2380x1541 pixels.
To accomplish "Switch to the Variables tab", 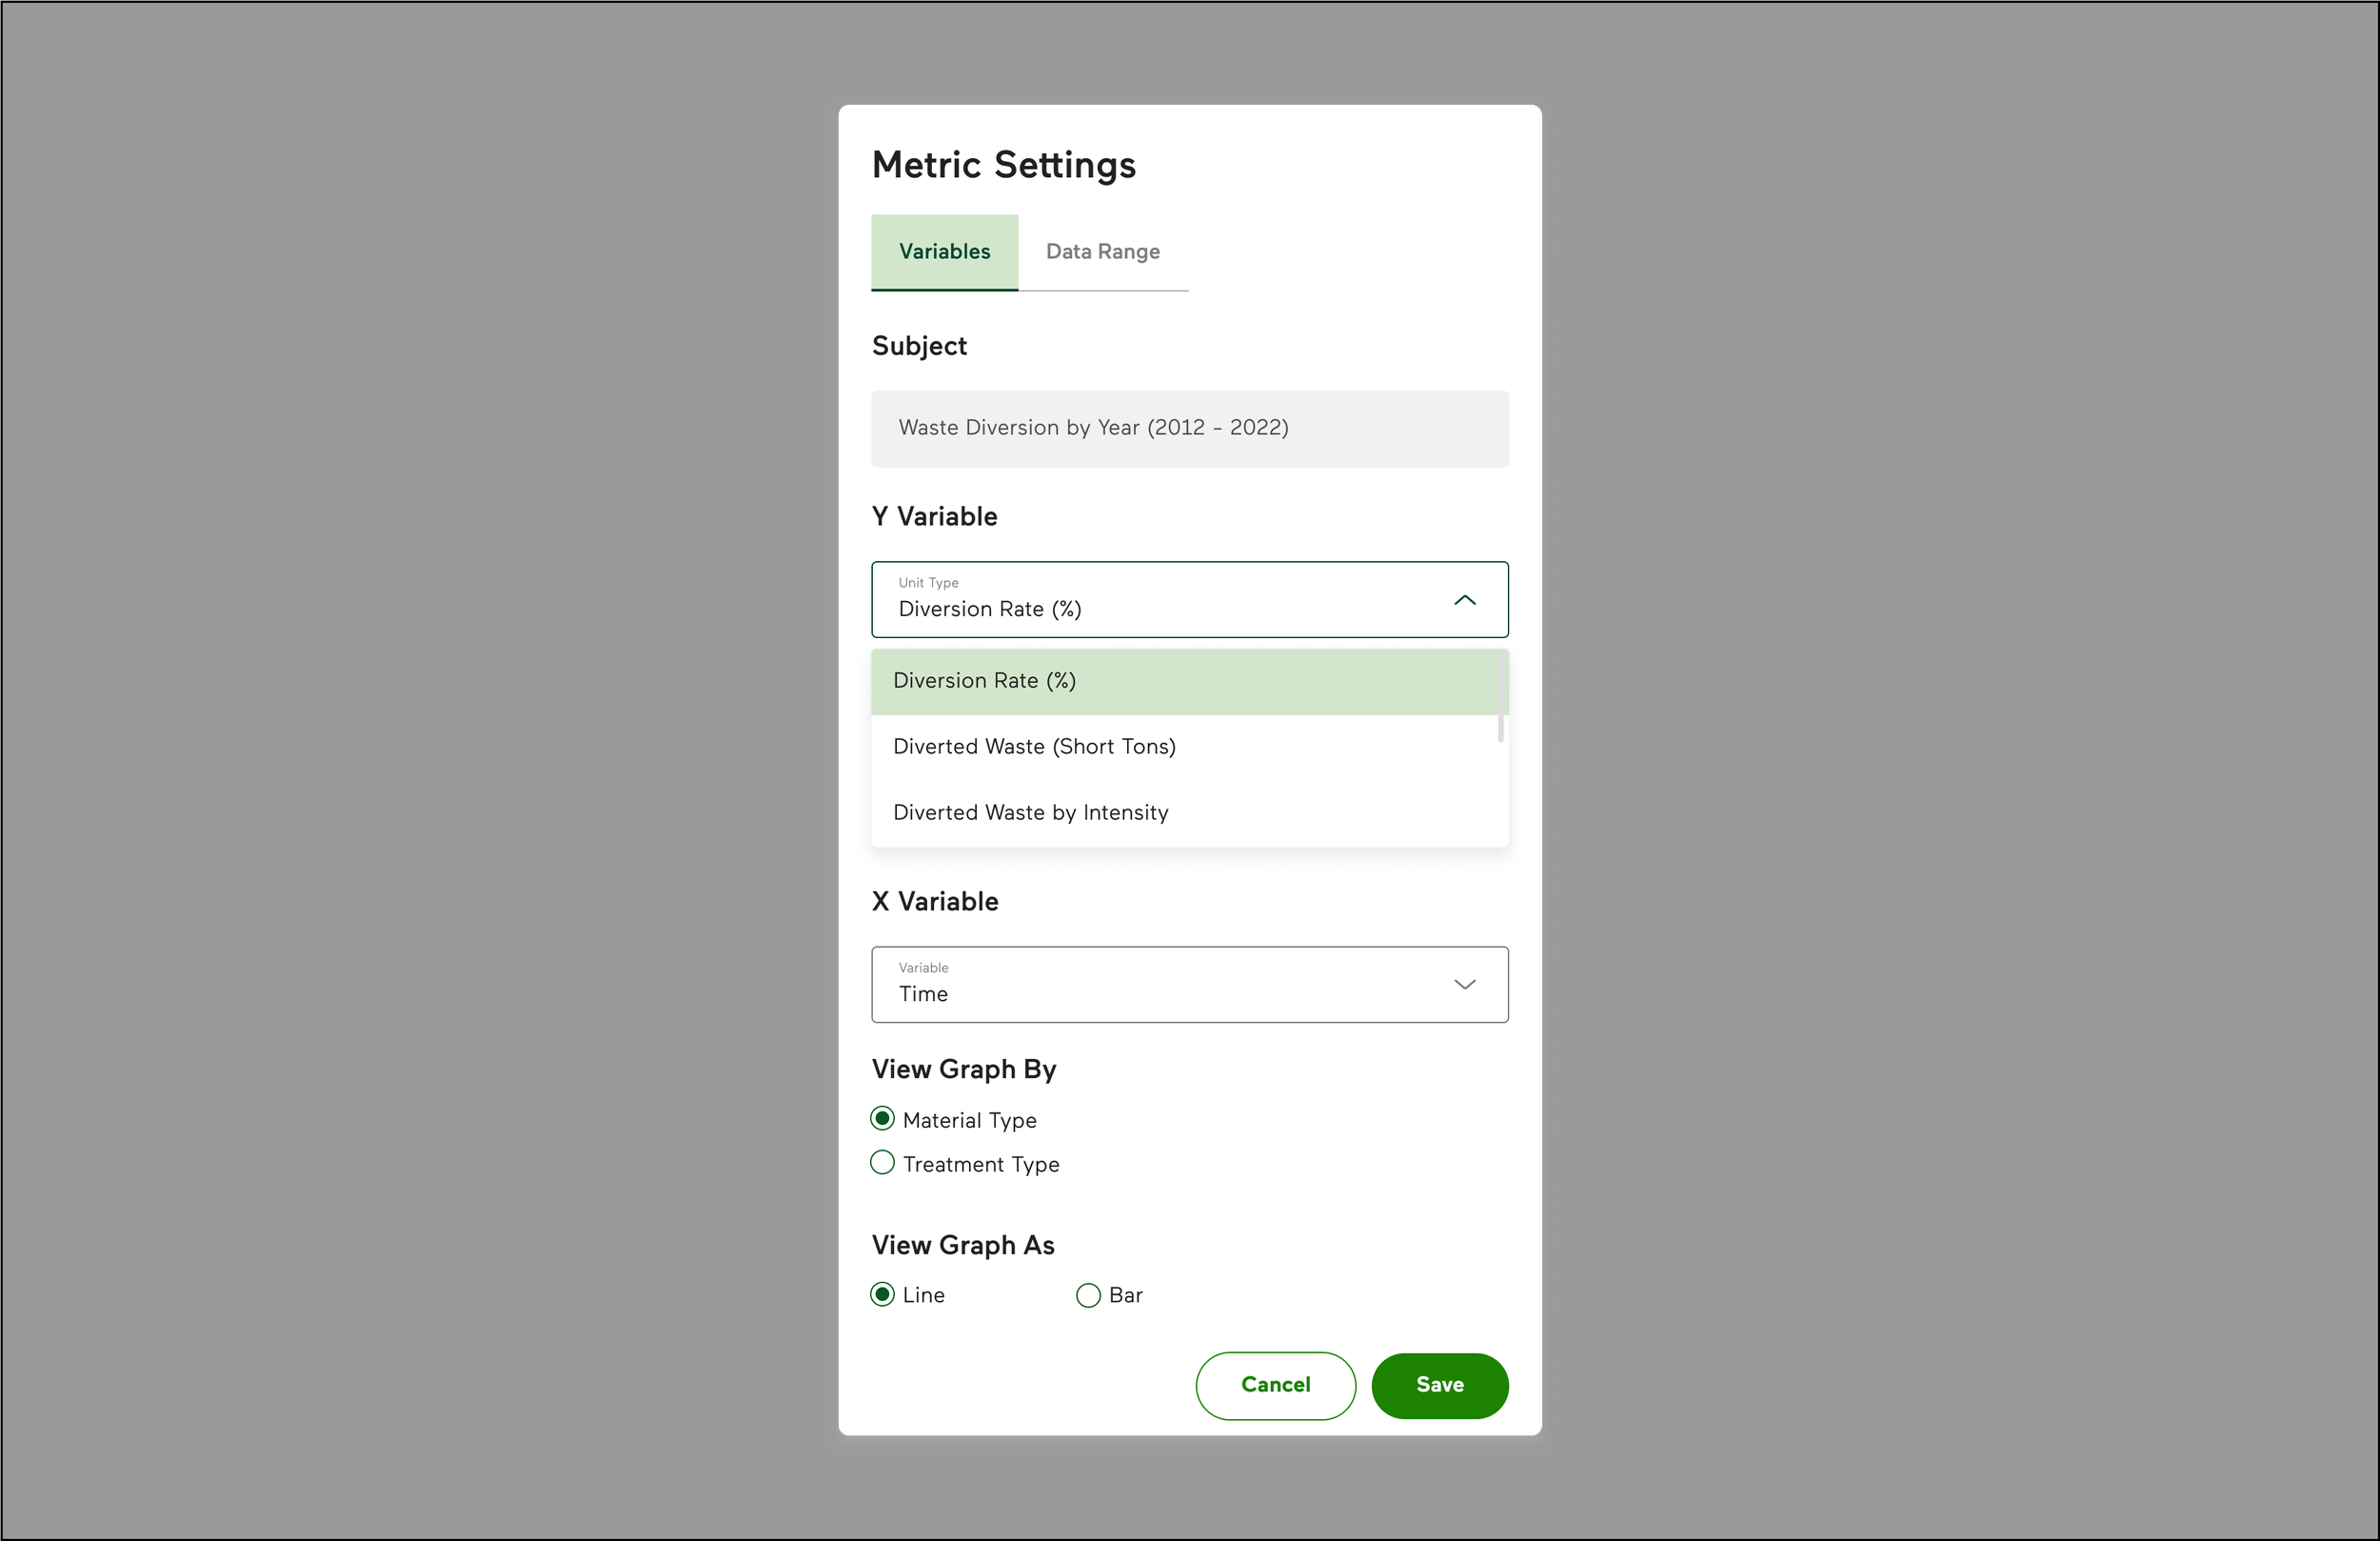I will click(944, 252).
